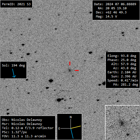The image size is (140, 140).
Task: Click the PA: 281.2 deg entry
Action: click(126, 84)
